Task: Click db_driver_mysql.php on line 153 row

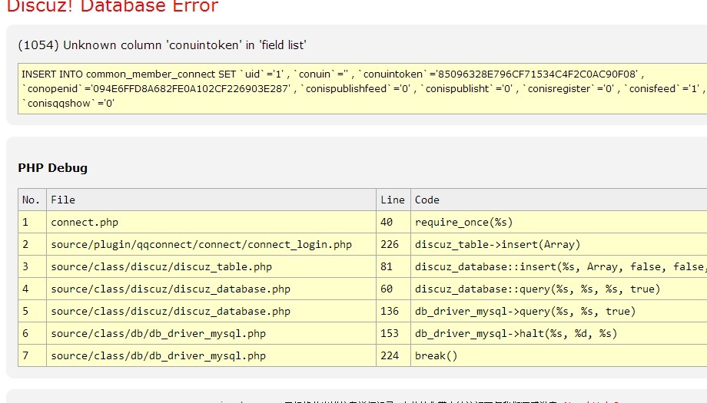Action: [158, 333]
